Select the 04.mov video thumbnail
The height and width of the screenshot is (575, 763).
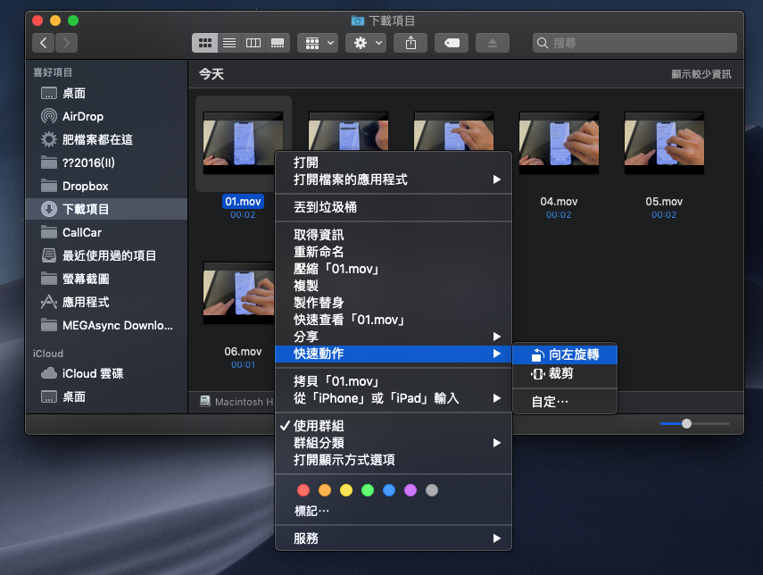click(559, 143)
